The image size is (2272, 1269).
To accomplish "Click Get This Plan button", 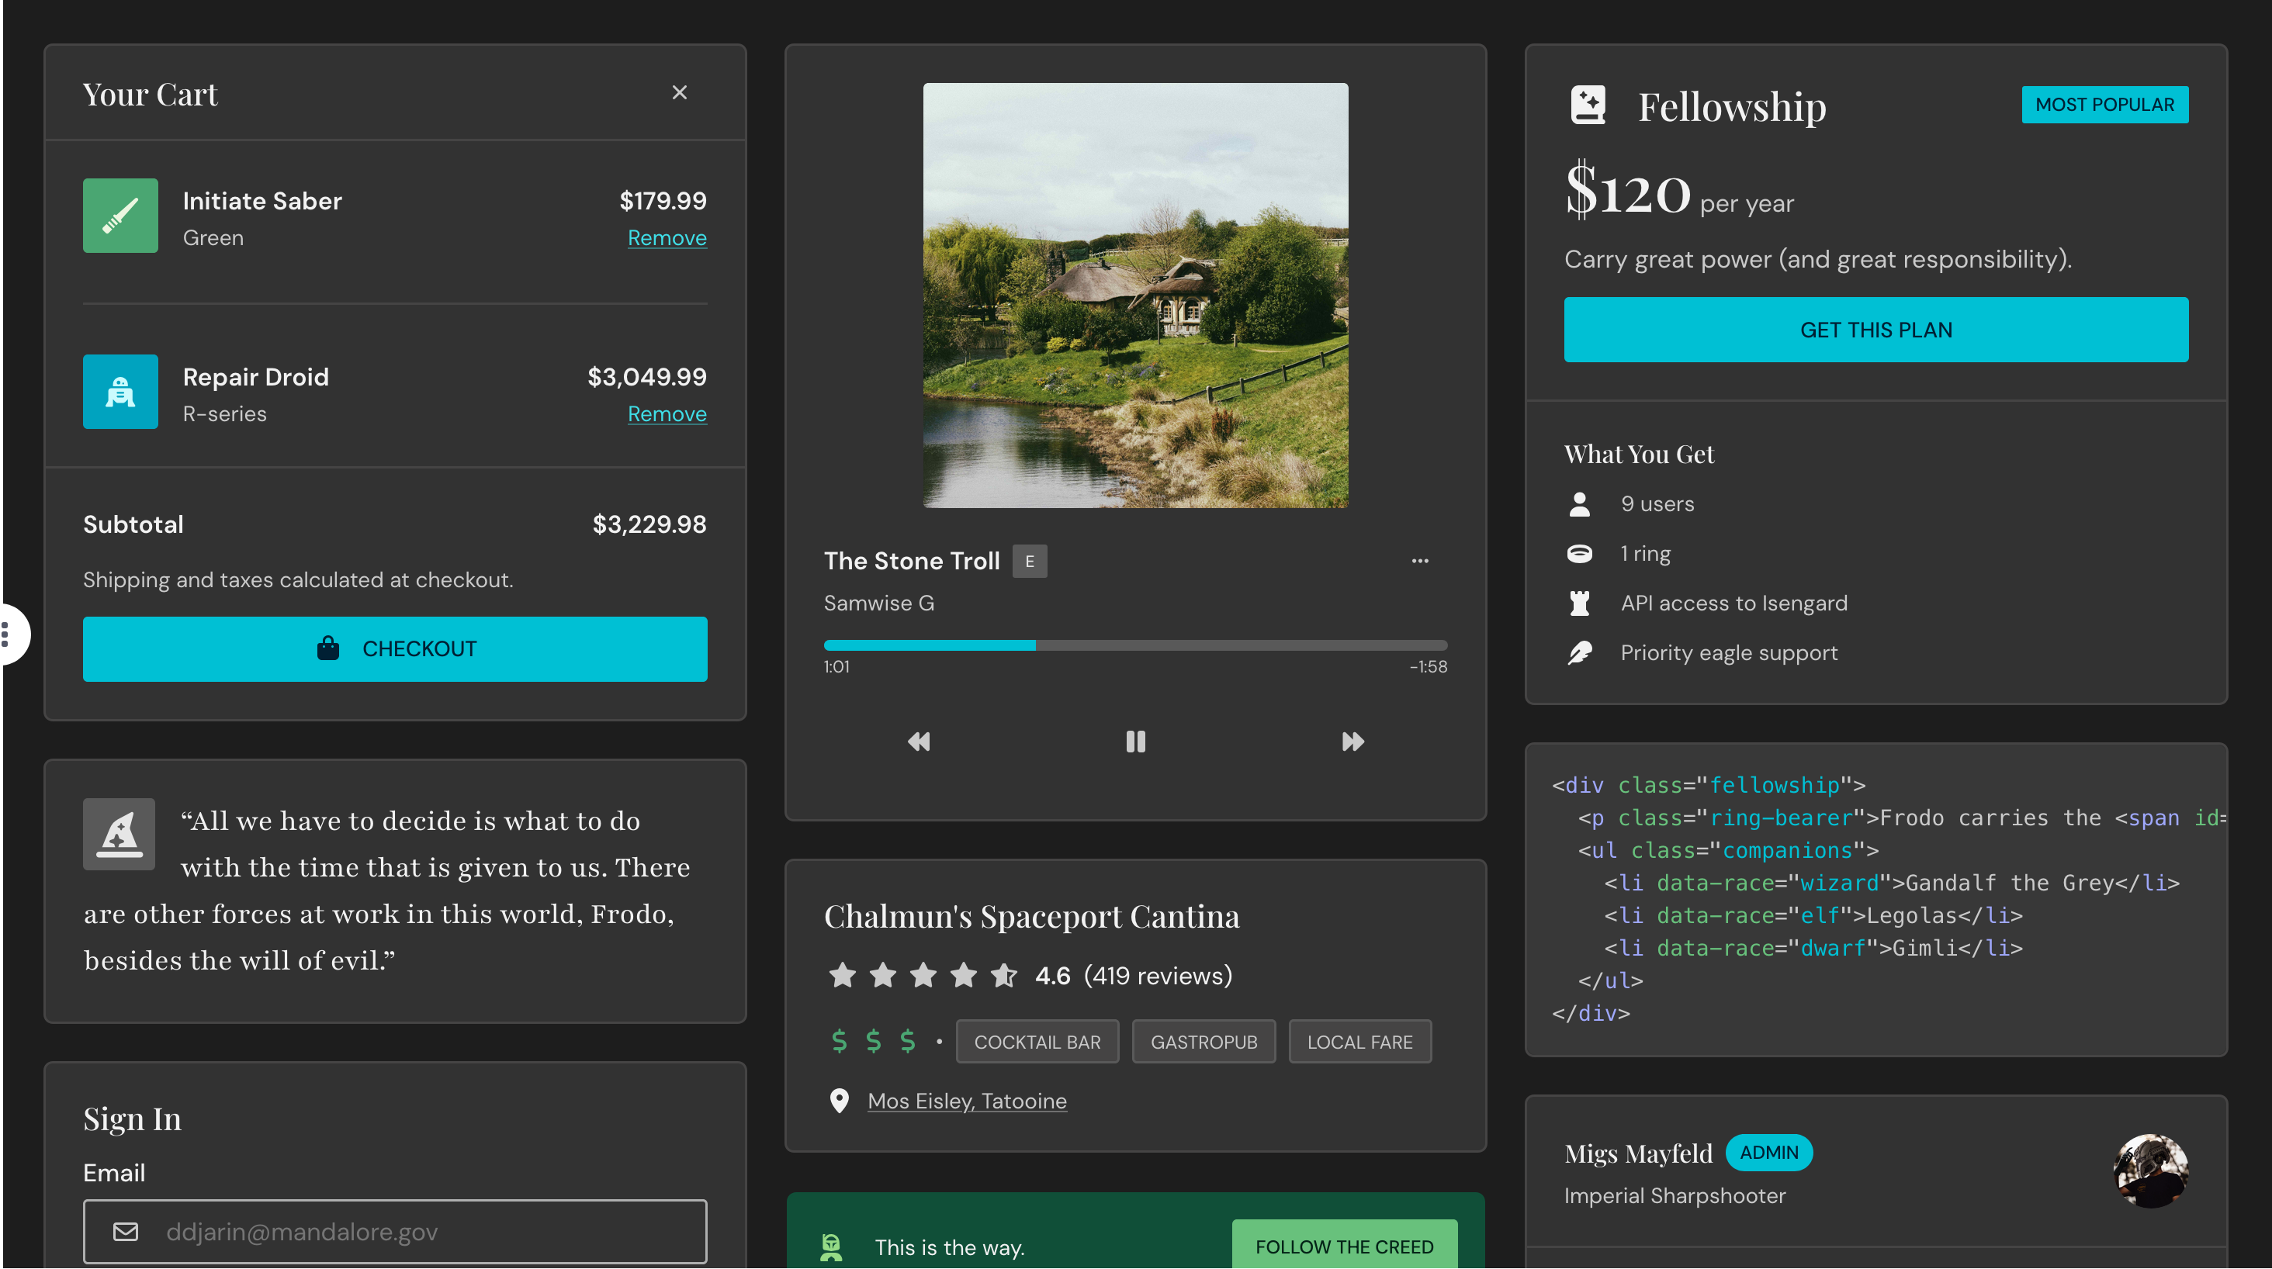I will point(1876,330).
